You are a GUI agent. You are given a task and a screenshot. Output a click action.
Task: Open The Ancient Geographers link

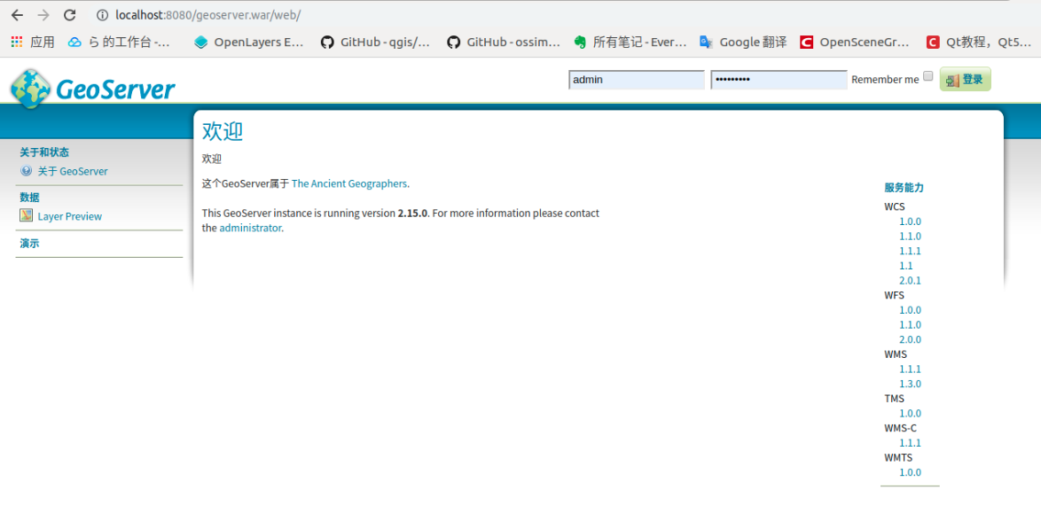coord(349,183)
